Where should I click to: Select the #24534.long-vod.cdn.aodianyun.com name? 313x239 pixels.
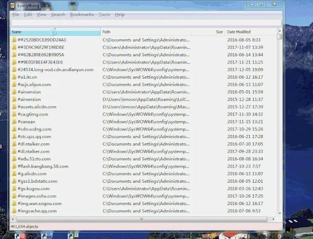click(55, 69)
